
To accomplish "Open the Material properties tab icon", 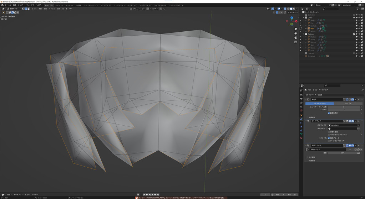I will 301,138.
